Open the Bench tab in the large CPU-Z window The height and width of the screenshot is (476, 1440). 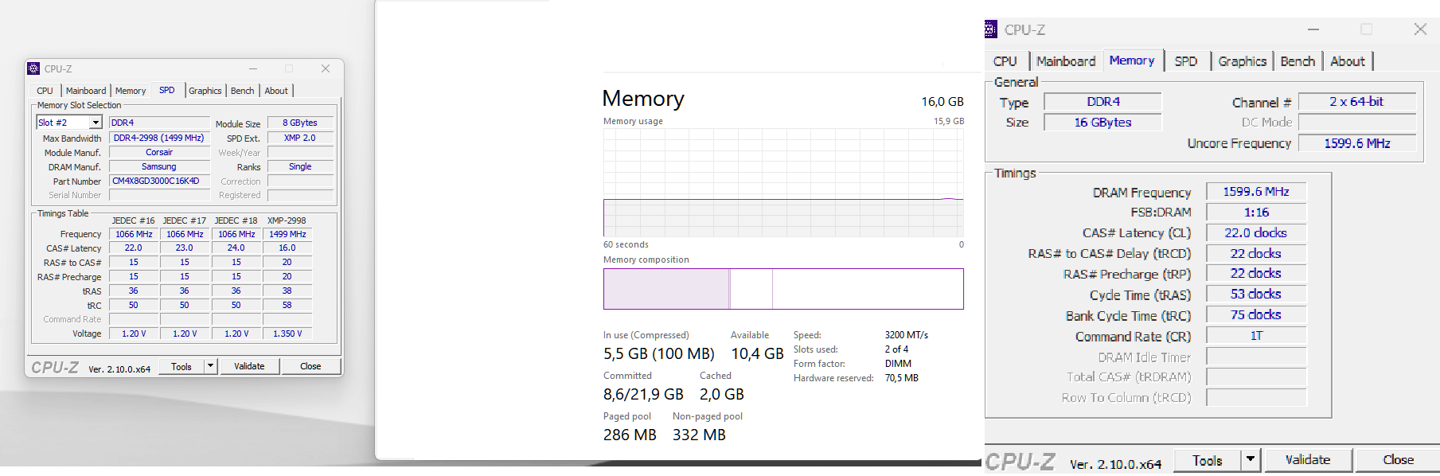coord(1298,61)
